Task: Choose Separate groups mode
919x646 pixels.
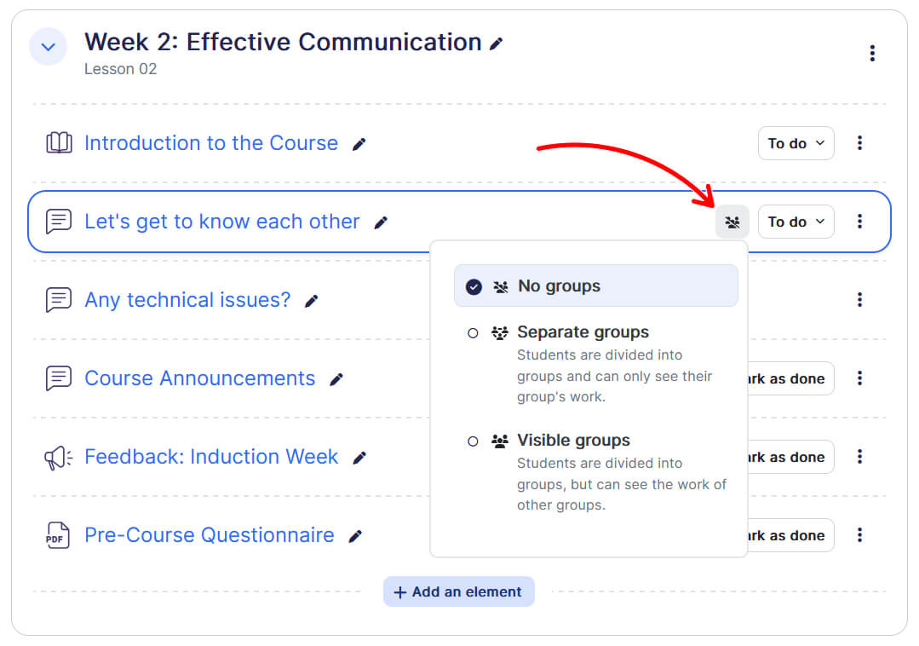Action: pos(583,332)
